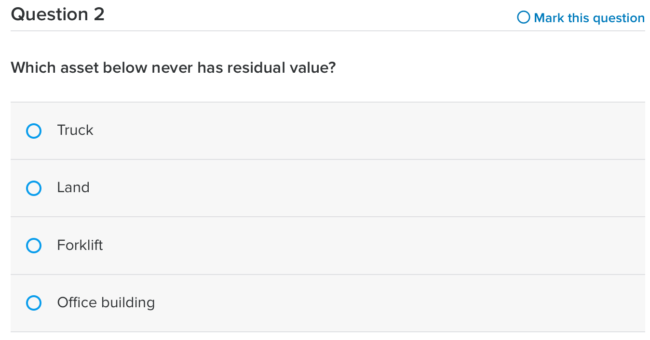Click the Question 2 heading
Image resolution: width=650 pixels, height=340 pixels.
(57, 14)
